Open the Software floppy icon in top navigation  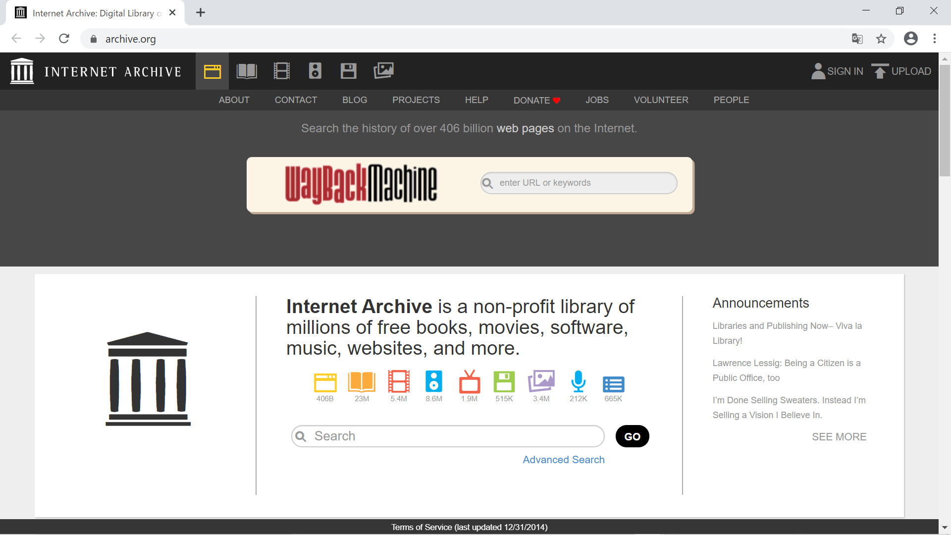(349, 71)
